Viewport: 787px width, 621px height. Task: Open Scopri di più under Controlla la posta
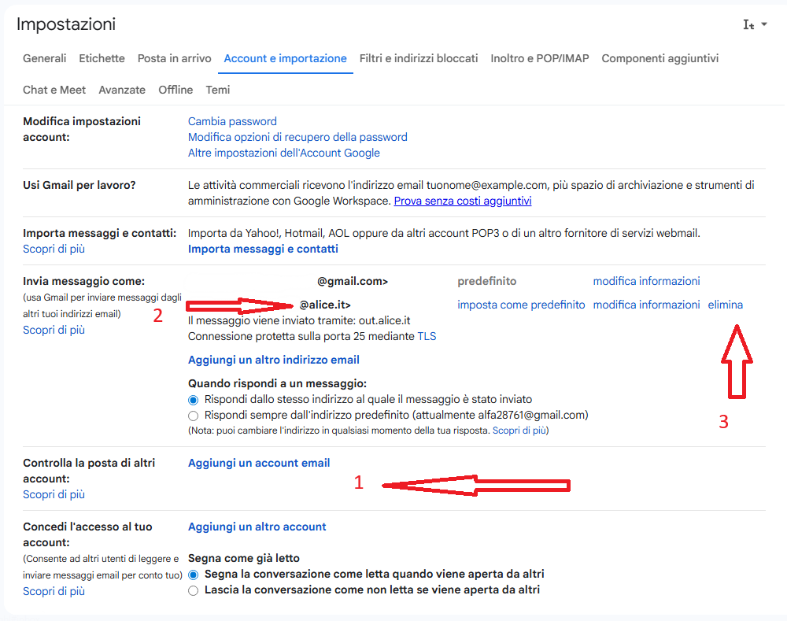click(54, 494)
